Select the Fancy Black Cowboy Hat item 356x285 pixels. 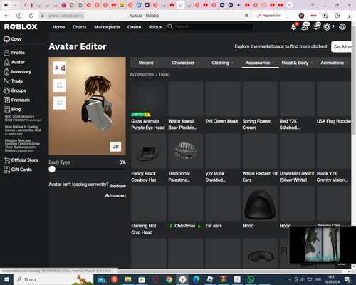[x=149, y=151]
